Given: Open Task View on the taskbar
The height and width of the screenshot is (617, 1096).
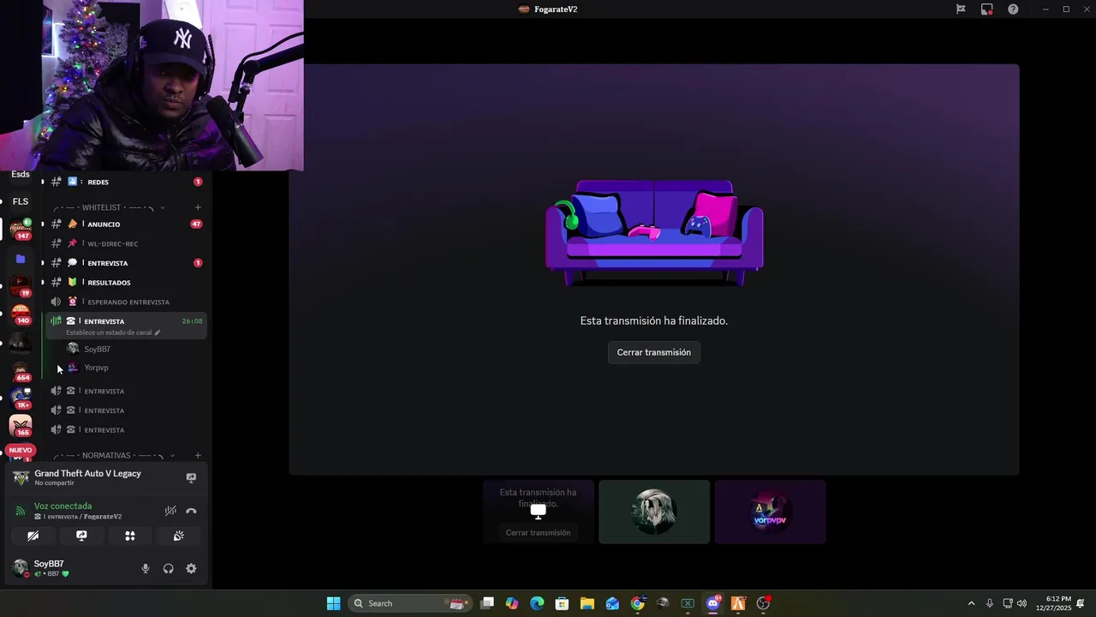Looking at the screenshot, I should pos(487,603).
